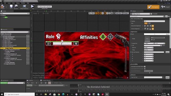Open the debug object filter dropdown
Screen dimensions: 171x96
pyautogui.click(x=45, y=6)
